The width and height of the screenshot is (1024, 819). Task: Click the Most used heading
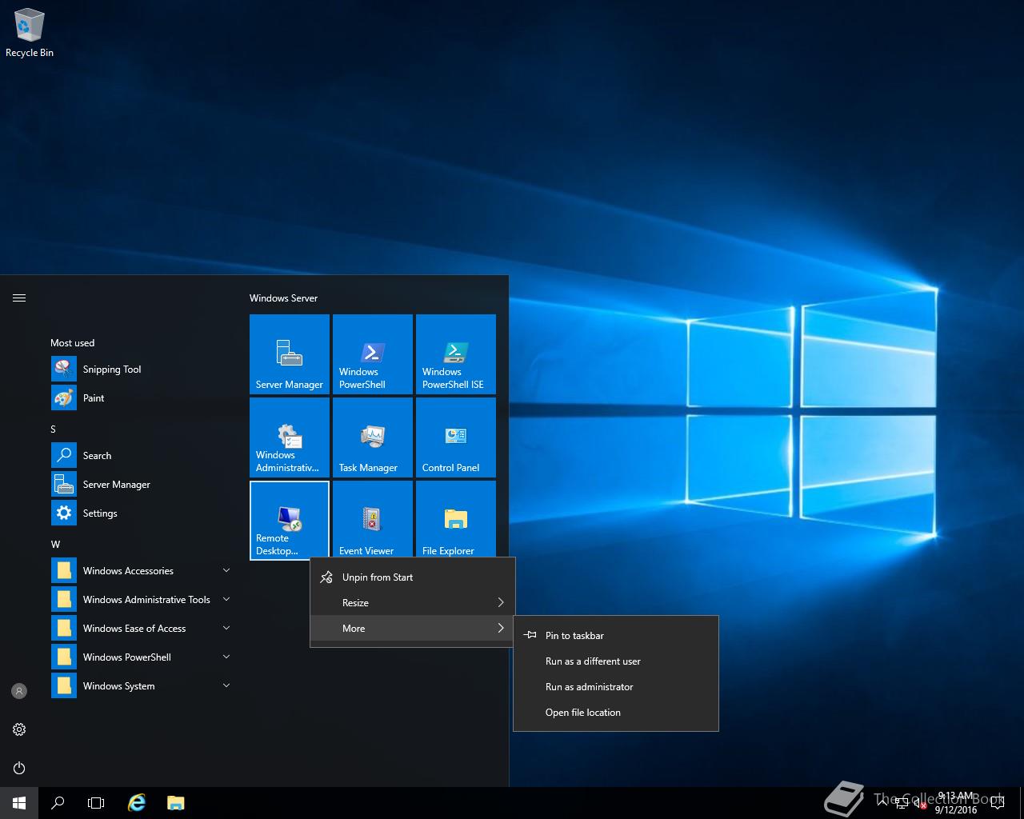(72, 342)
